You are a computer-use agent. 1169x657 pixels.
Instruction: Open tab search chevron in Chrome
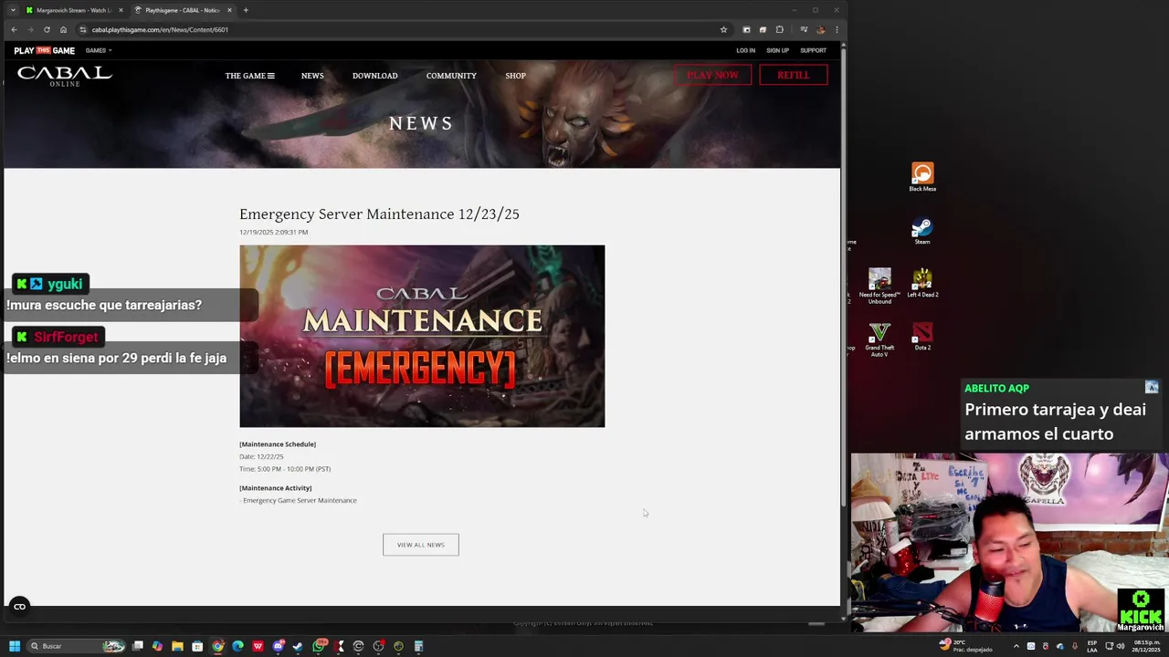(x=13, y=10)
